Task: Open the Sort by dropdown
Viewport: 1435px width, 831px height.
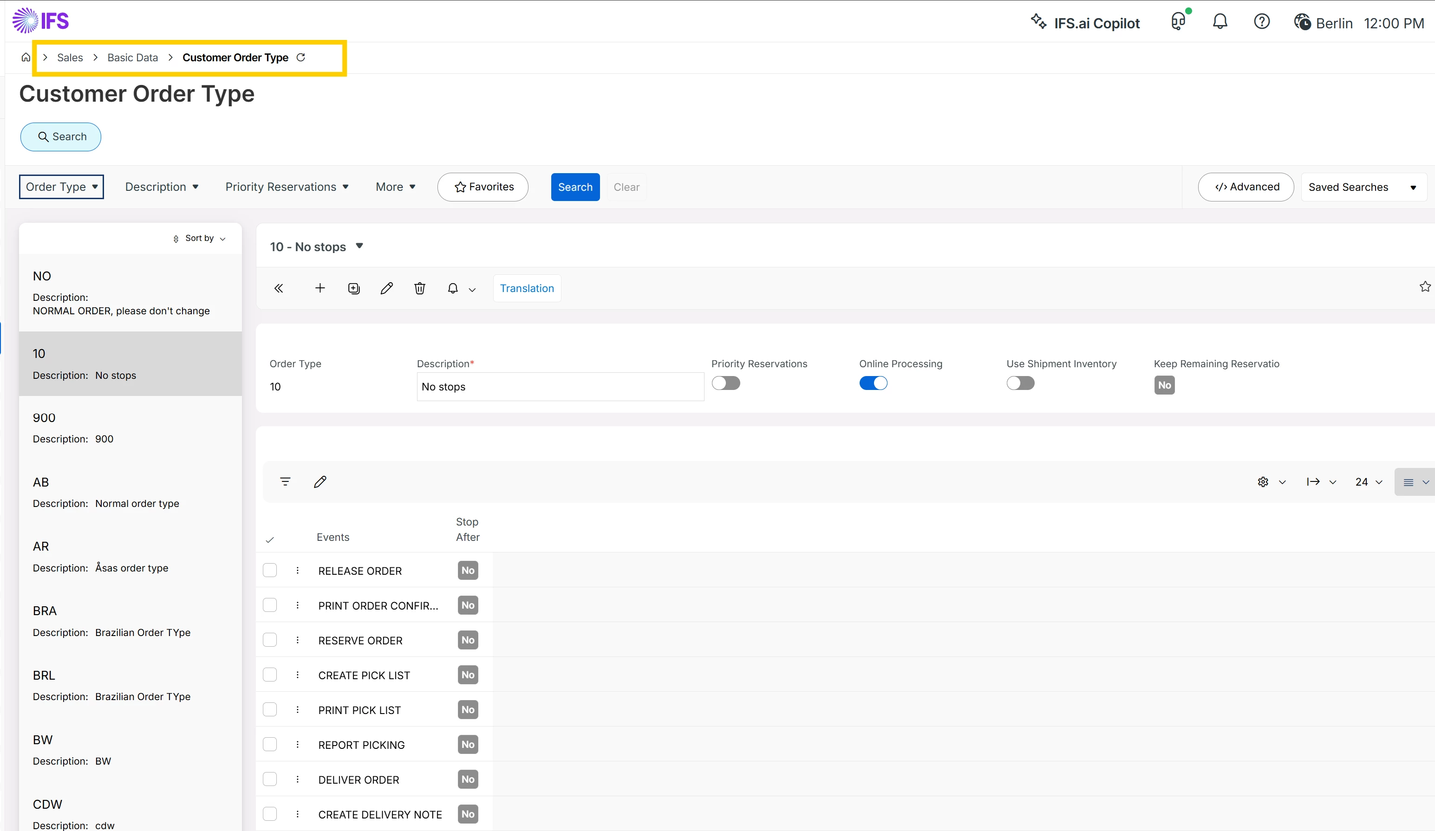Action: [200, 238]
